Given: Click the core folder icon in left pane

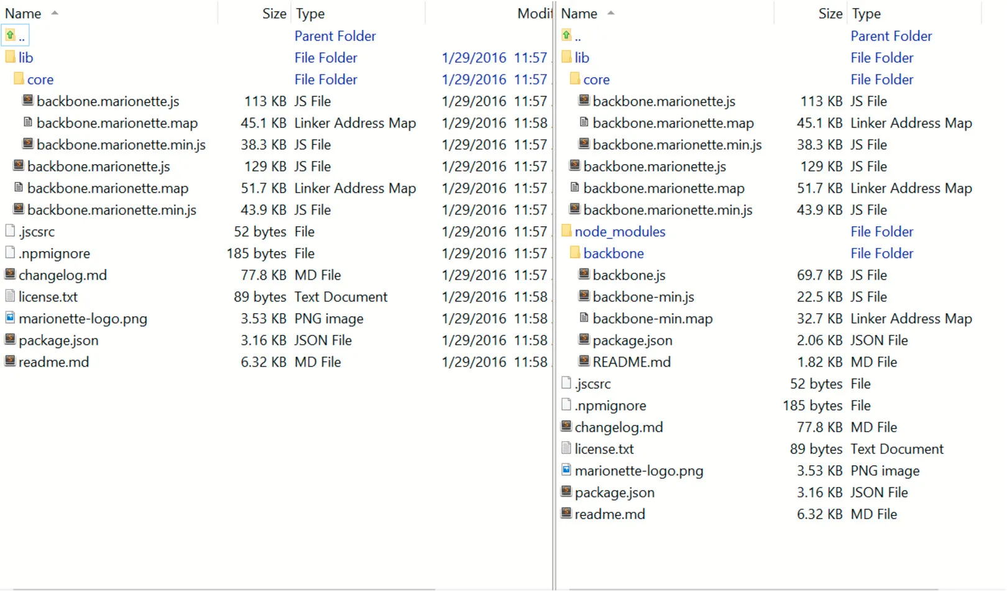Looking at the screenshot, I should tap(19, 79).
